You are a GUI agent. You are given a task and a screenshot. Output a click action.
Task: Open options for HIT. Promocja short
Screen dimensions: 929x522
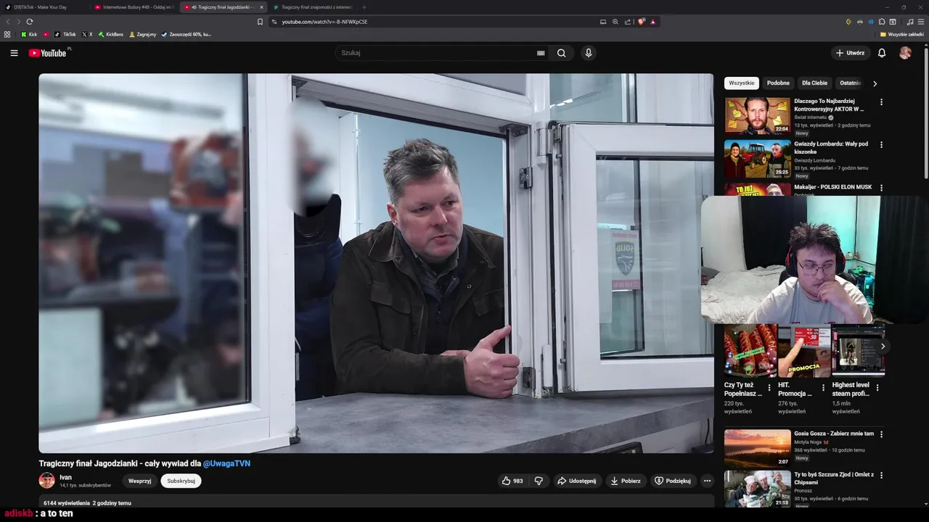823,388
